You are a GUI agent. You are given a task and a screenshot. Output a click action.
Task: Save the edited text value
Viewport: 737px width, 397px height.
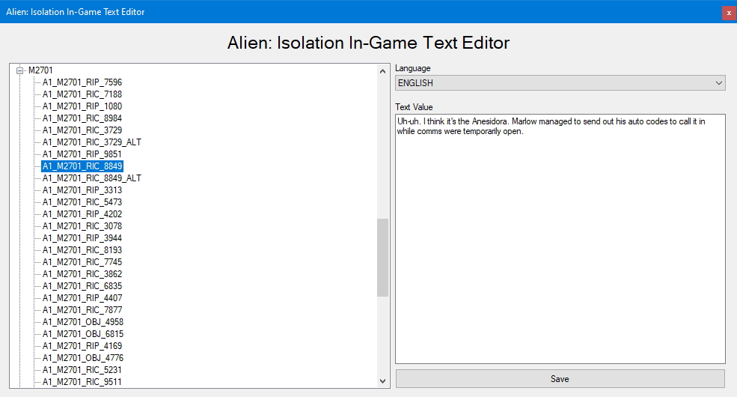pyautogui.click(x=560, y=379)
